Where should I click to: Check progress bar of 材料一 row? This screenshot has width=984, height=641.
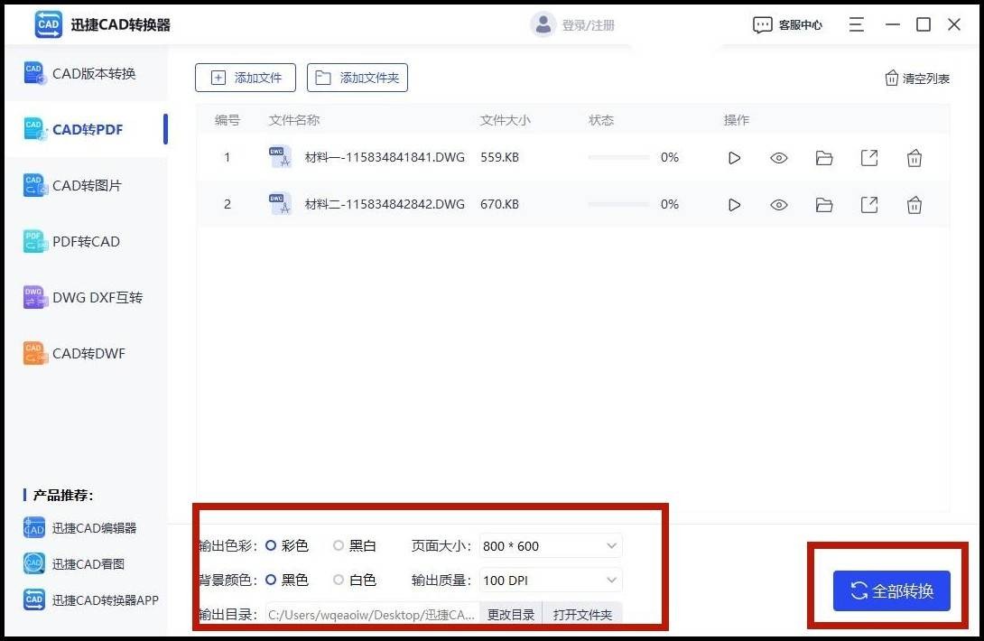click(618, 157)
